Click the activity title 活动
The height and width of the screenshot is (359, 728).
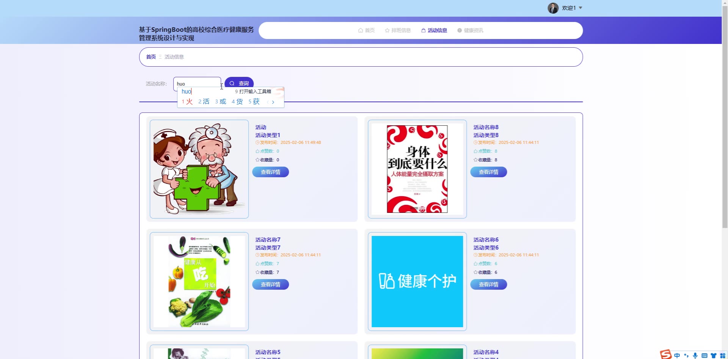pos(261,127)
